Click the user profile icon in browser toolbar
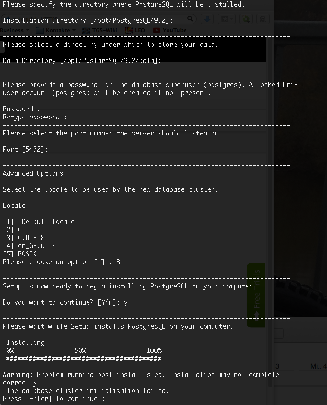Viewport: 327px width, 405px height. (263, 19)
